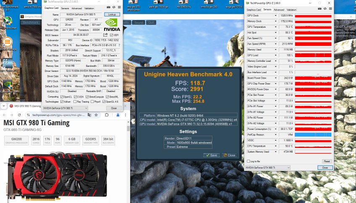Click Save in Heaven Benchmark results
Image resolution: width=356 pixels, height=203 pixels.
coord(212,155)
